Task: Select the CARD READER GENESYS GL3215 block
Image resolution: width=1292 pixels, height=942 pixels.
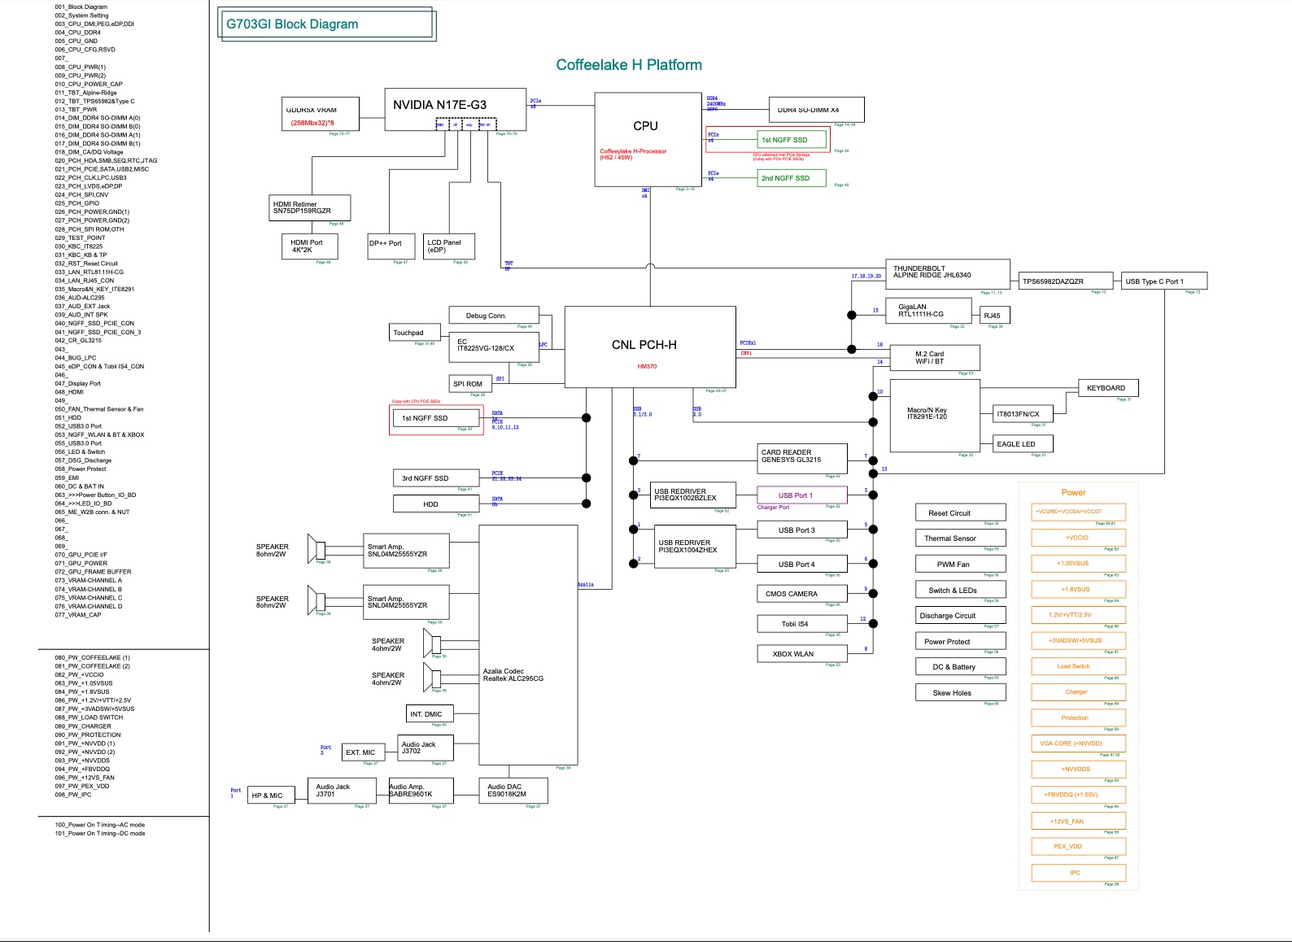Action: click(802, 458)
